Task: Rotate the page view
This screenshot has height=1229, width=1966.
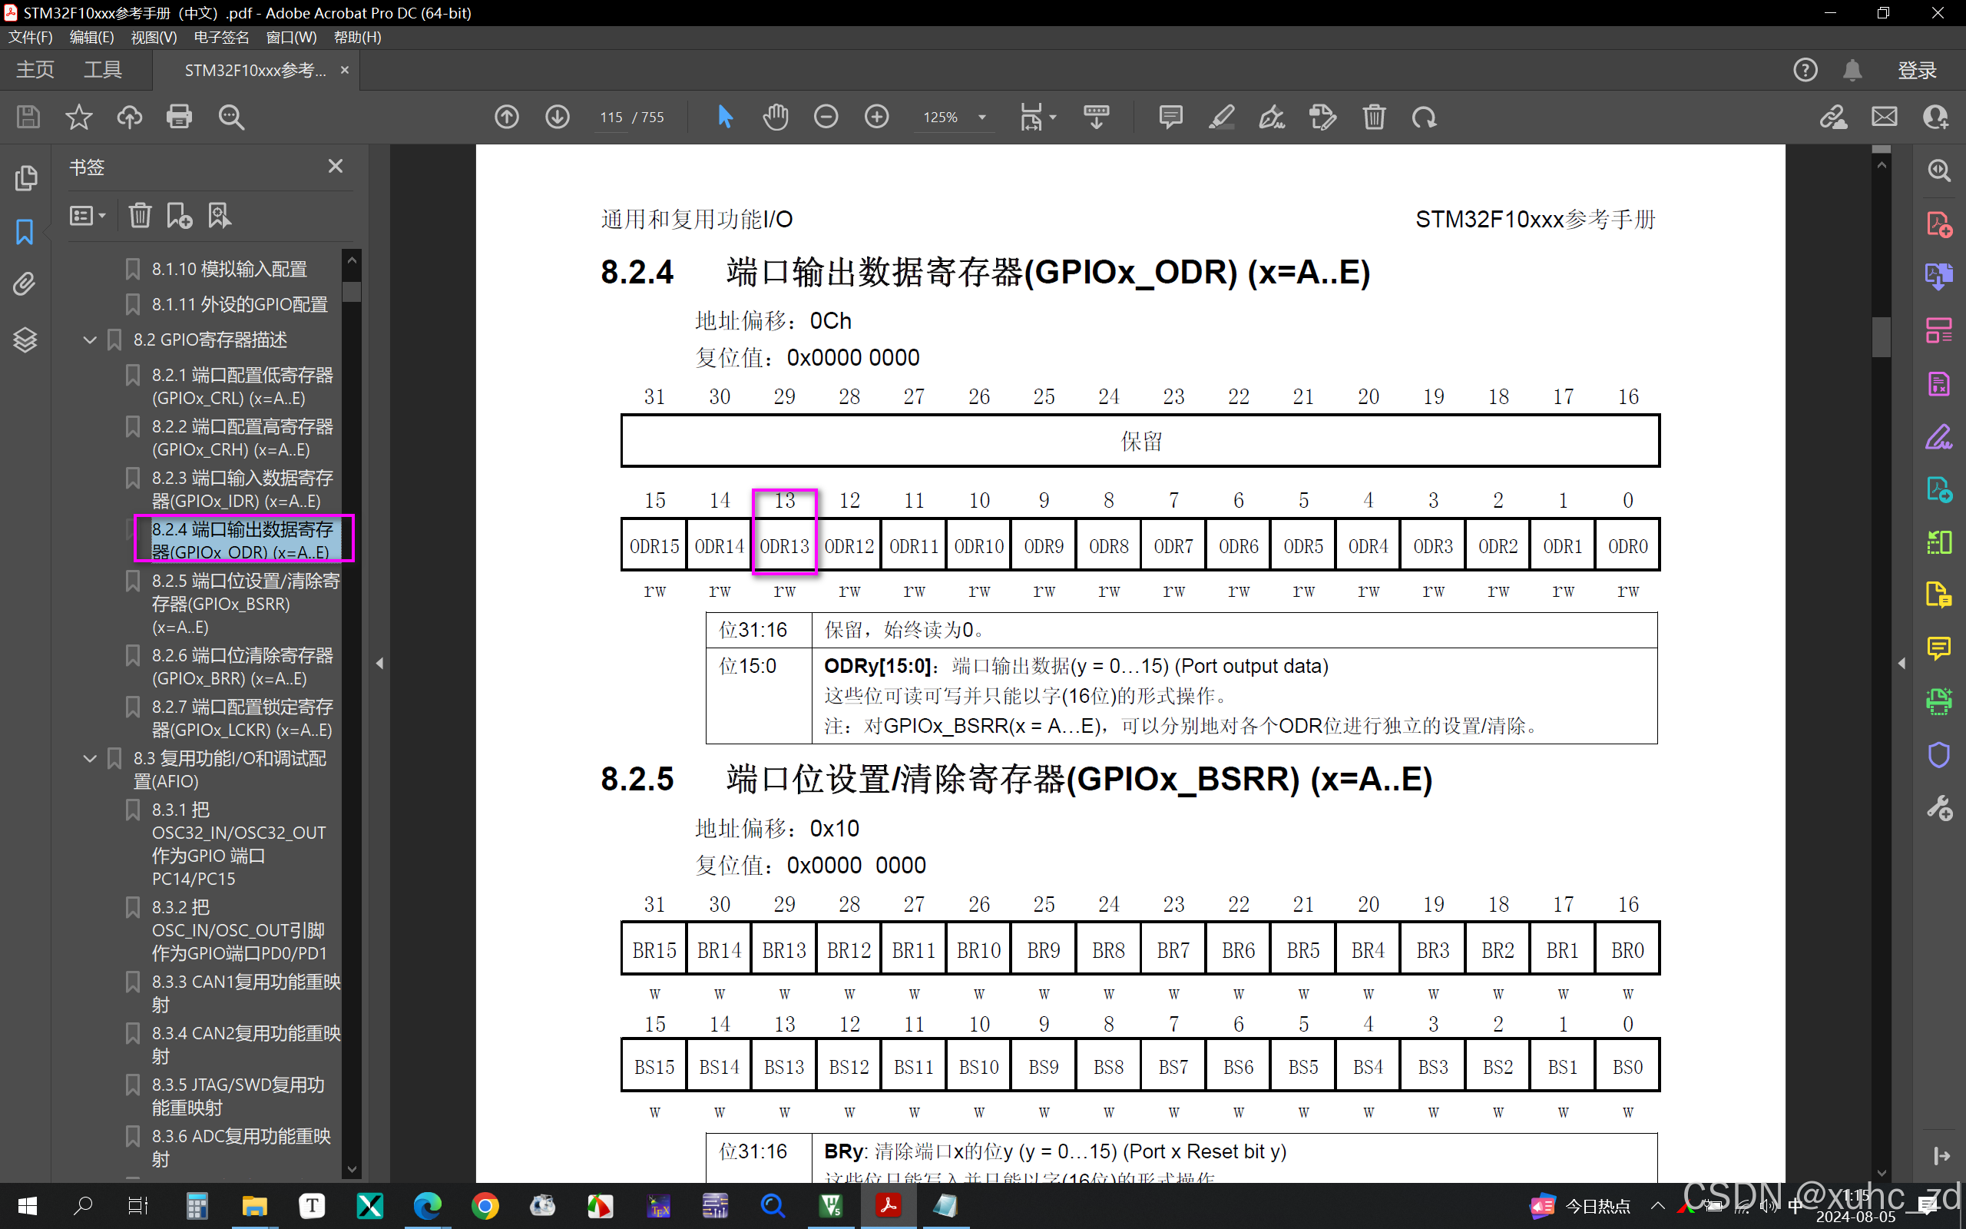Action: tap(1424, 117)
